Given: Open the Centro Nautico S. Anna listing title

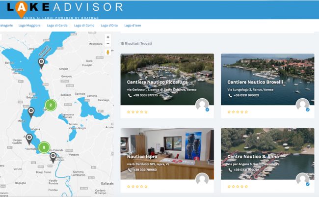Looking at the screenshot, I should click(x=253, y=157).
